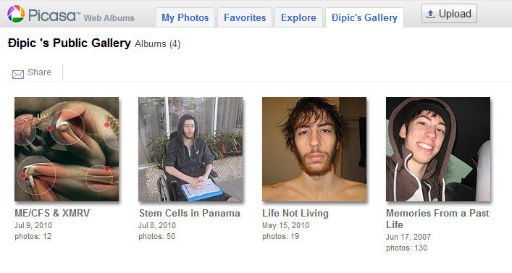Click the Picasa colorful logo icon
The width and height of the screenshot is (512, 273).
pos(16,14)
